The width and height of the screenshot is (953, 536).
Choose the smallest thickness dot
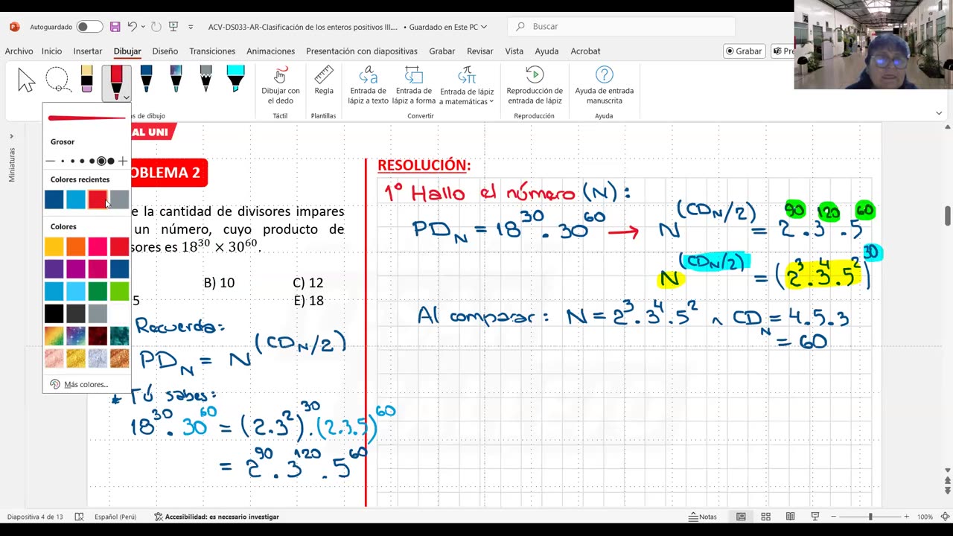pos(63,161)
